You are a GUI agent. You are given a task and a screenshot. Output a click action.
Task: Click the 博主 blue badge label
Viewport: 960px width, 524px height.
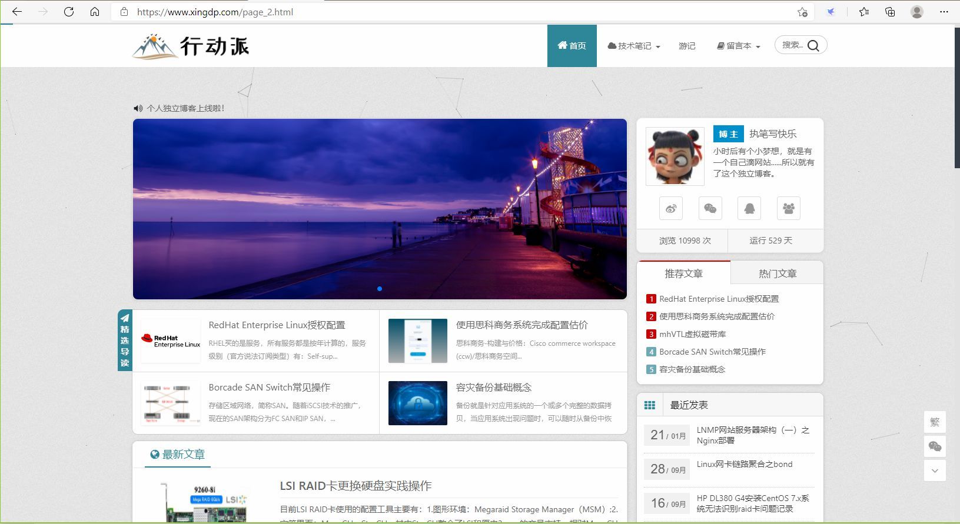729,134
